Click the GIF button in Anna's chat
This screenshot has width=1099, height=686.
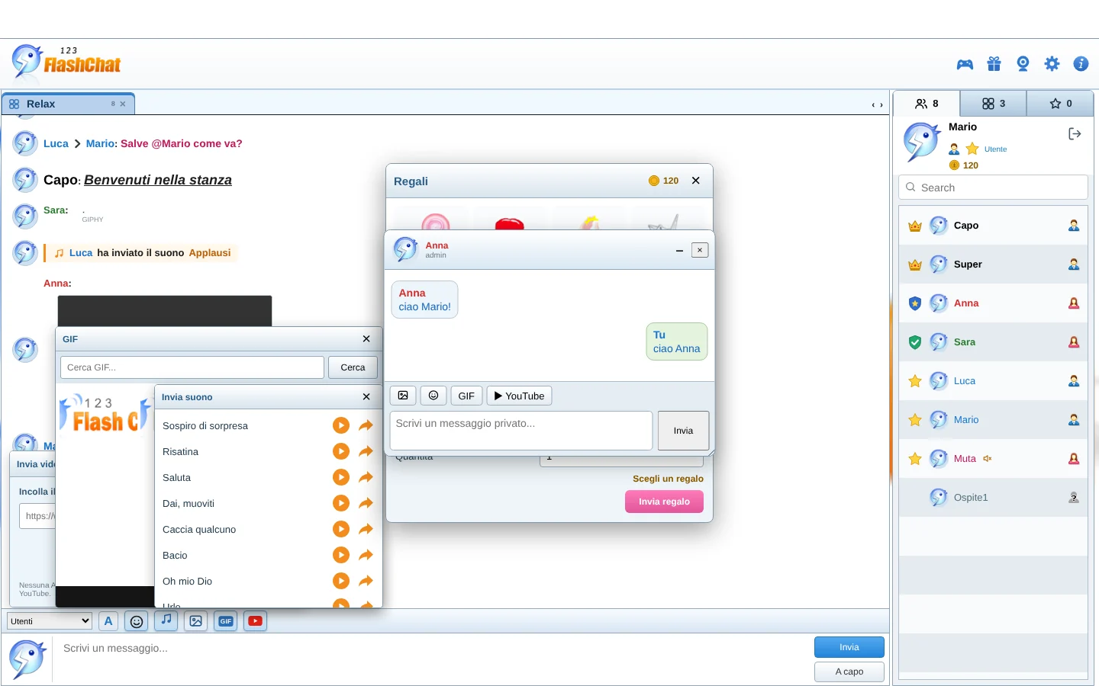pos(466,396)
